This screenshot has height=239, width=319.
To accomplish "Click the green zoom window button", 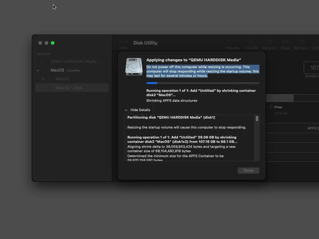I will [x=53, y=43].
